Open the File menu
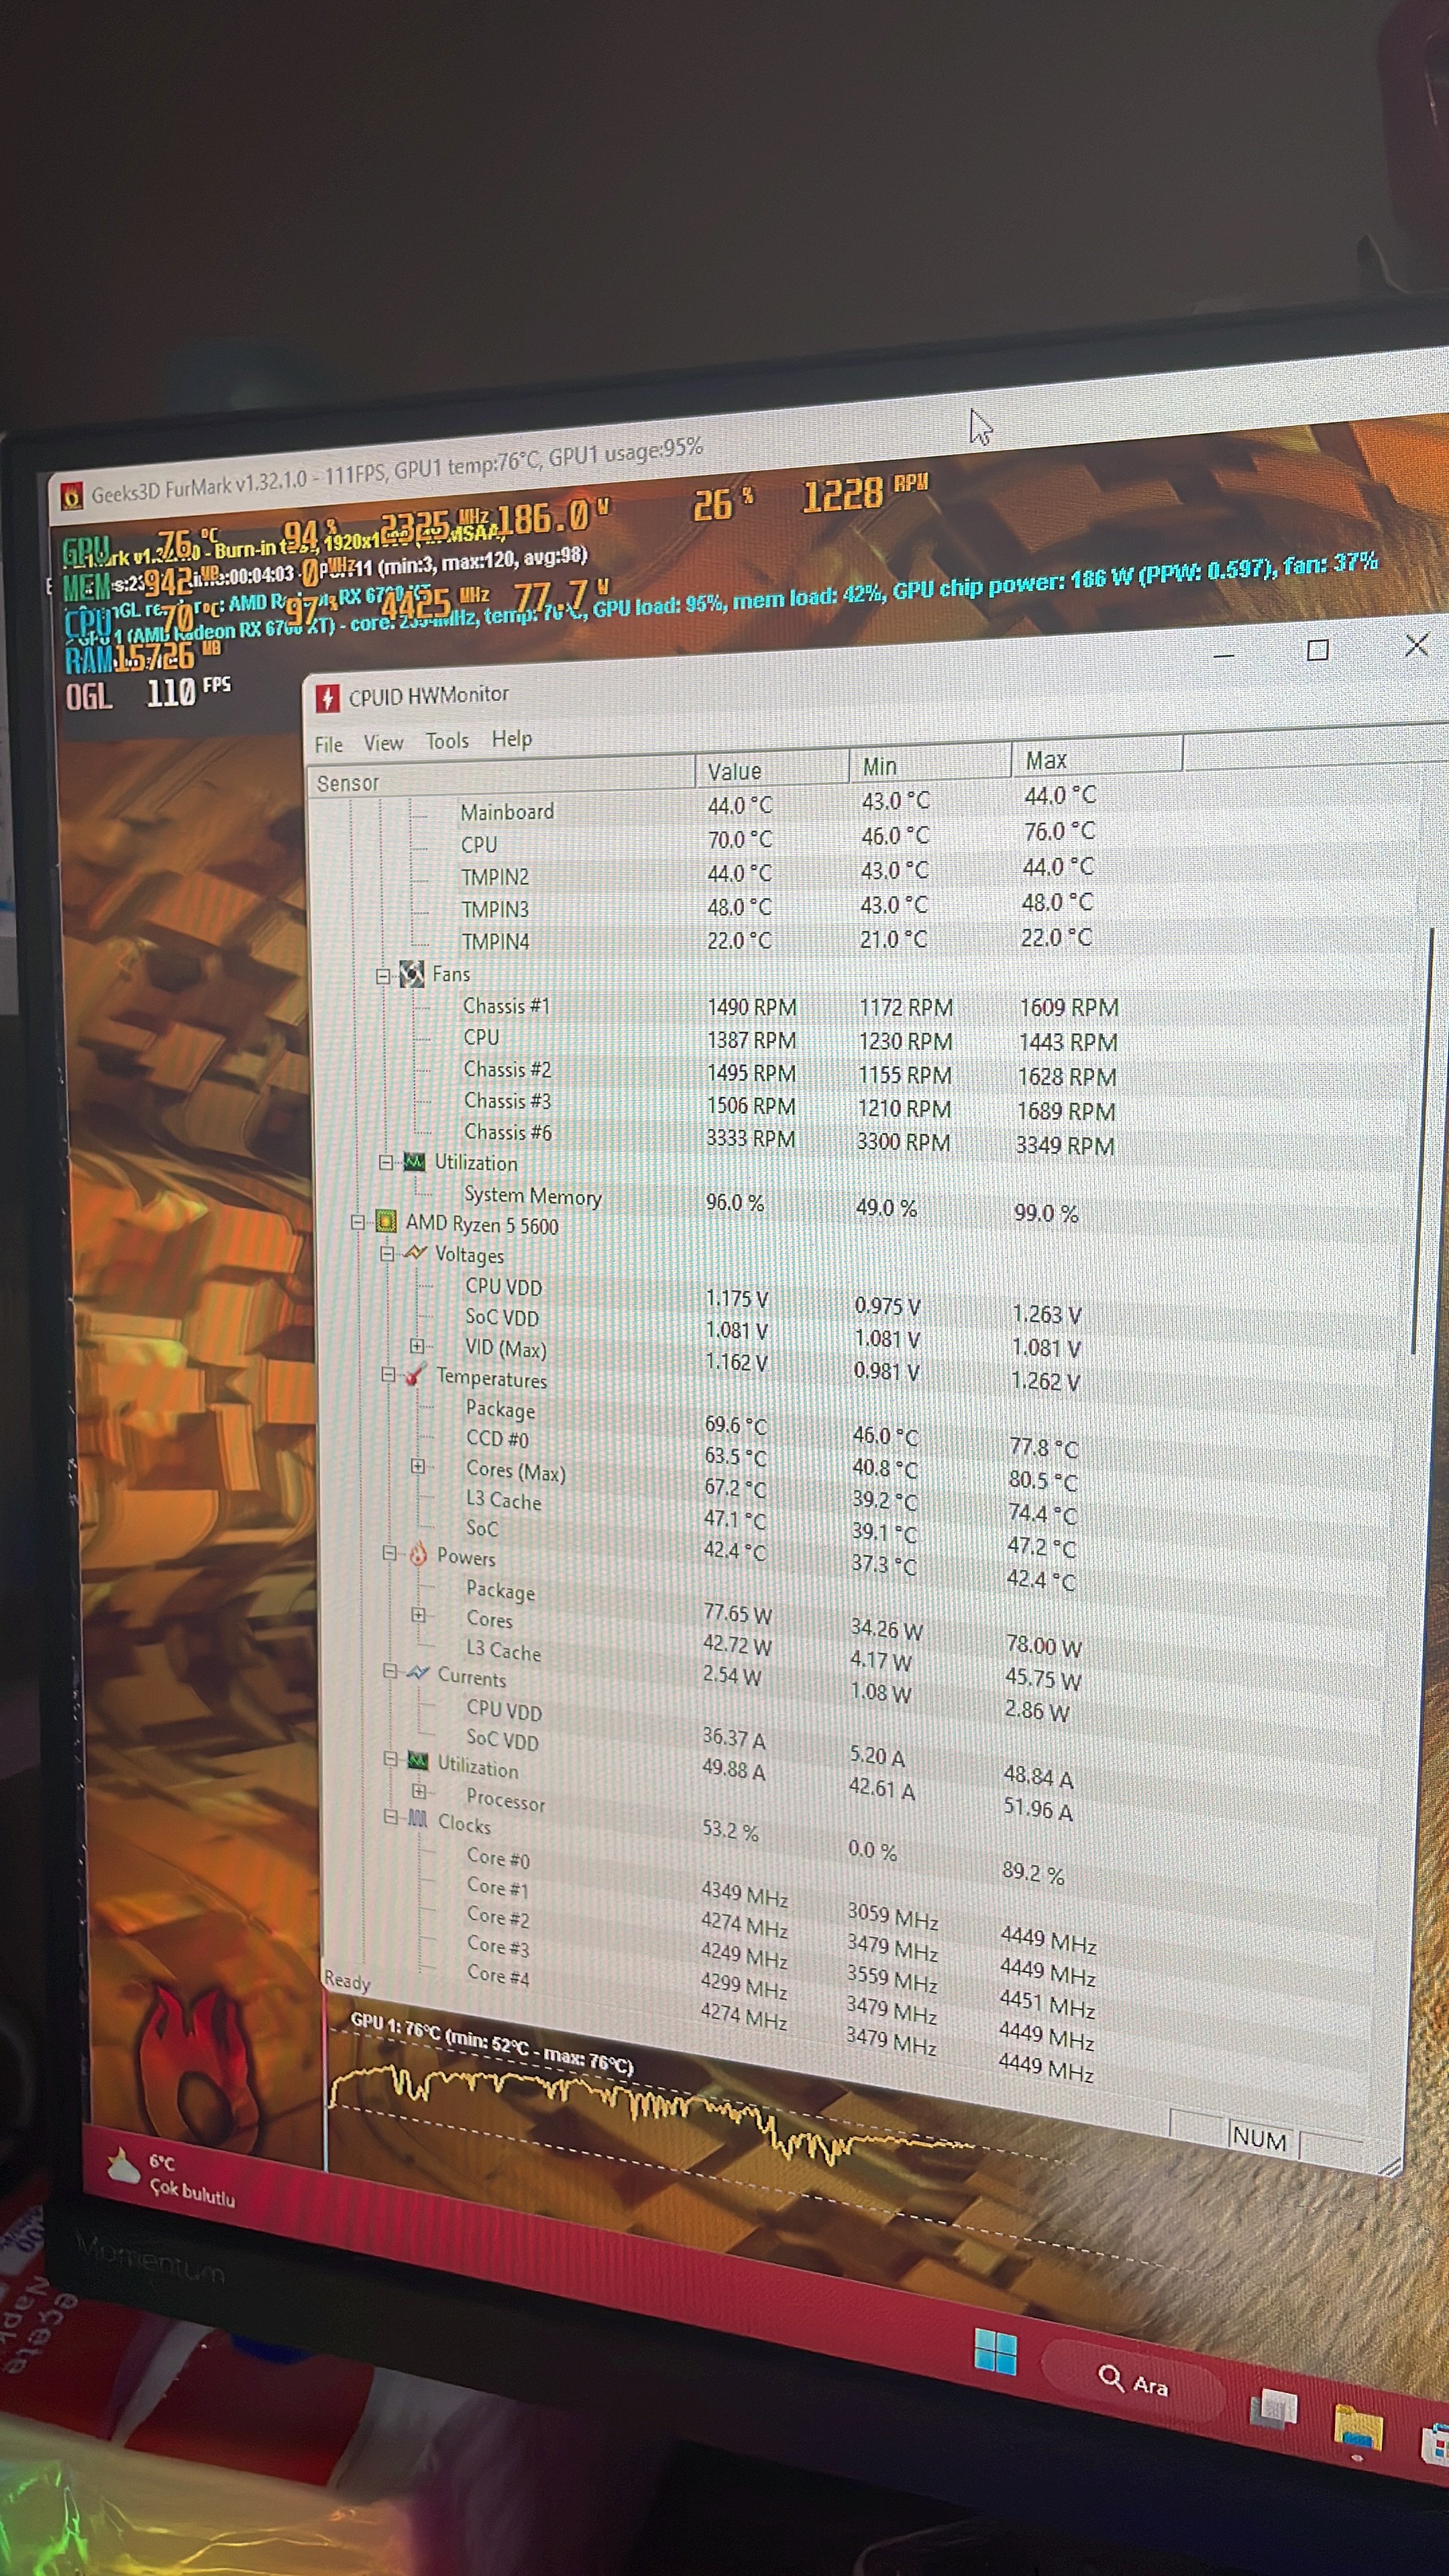Image resolution: width=1449 pixels, height=2576 pixels. 328,744
